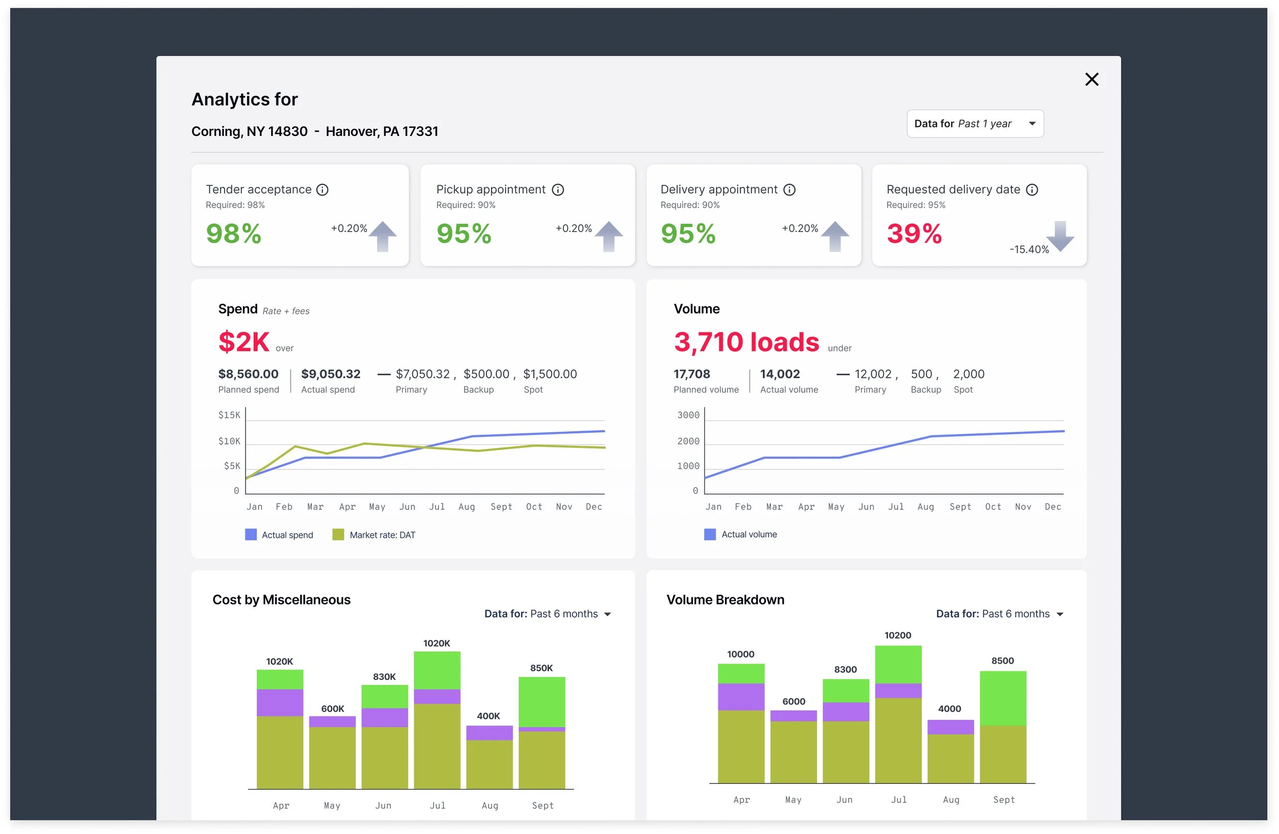Screen dimensions: 1279x834
Task: Click Tender acceptance info icon
Action: [x=322, y=190]
